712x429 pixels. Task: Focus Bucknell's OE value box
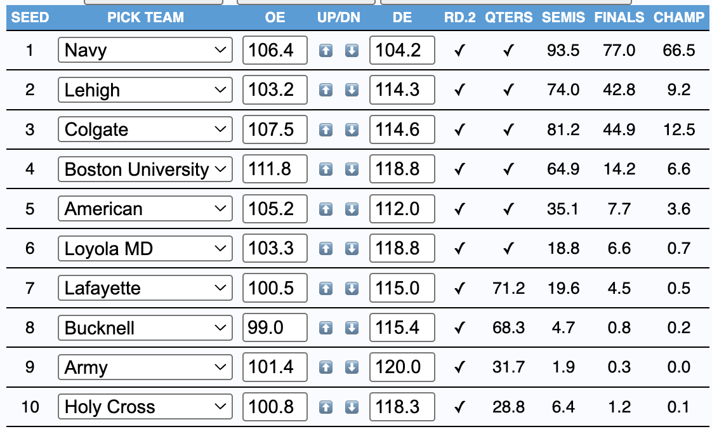[x=275, y=328]
